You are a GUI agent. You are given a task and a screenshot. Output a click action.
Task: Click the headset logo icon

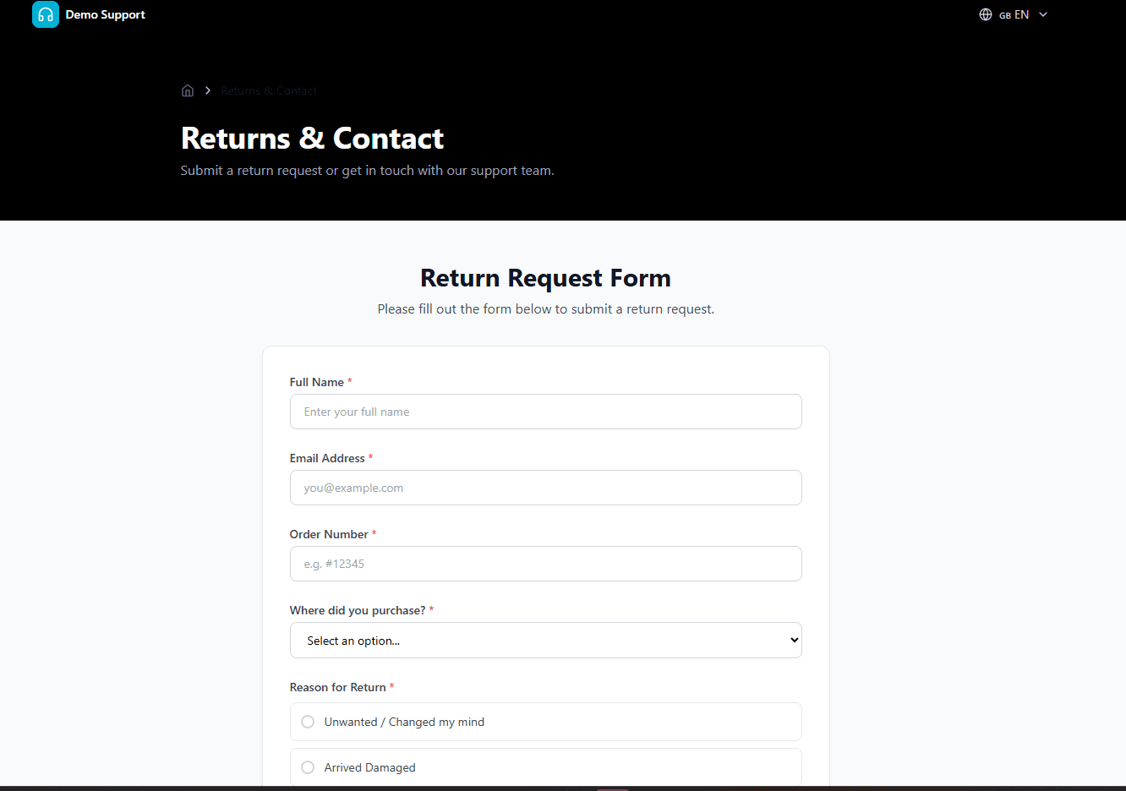click(x=45, y=14)
